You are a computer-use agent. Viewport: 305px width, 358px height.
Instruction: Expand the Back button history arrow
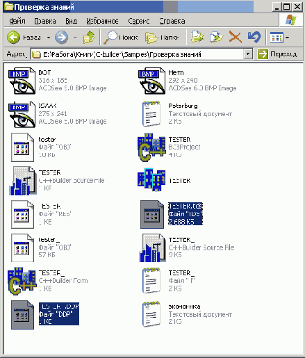[49, 38]
